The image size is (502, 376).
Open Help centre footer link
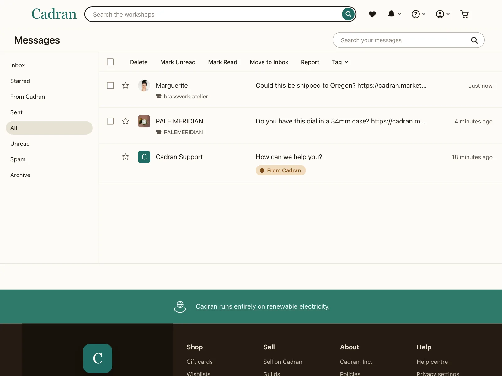pos(432,362)
